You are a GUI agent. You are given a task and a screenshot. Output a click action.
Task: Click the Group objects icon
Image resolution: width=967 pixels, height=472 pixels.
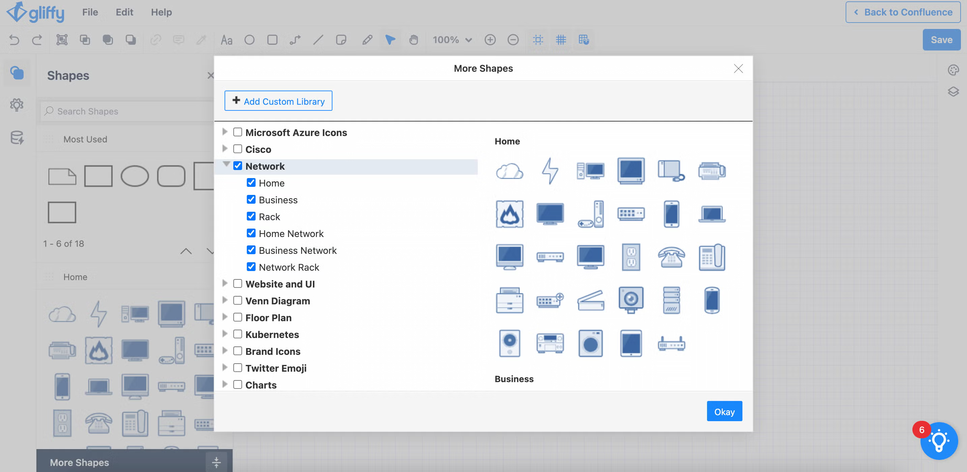62,40
